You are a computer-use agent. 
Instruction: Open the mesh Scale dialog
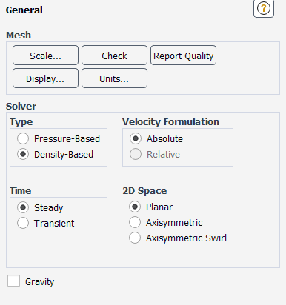[x=45, y=56]
